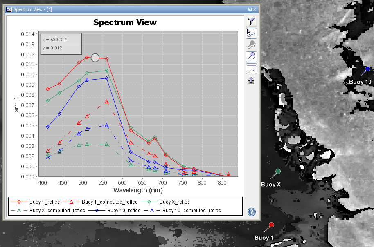
Task: Open the spectrum filter (funnel) button
Action: click(251, 21)
